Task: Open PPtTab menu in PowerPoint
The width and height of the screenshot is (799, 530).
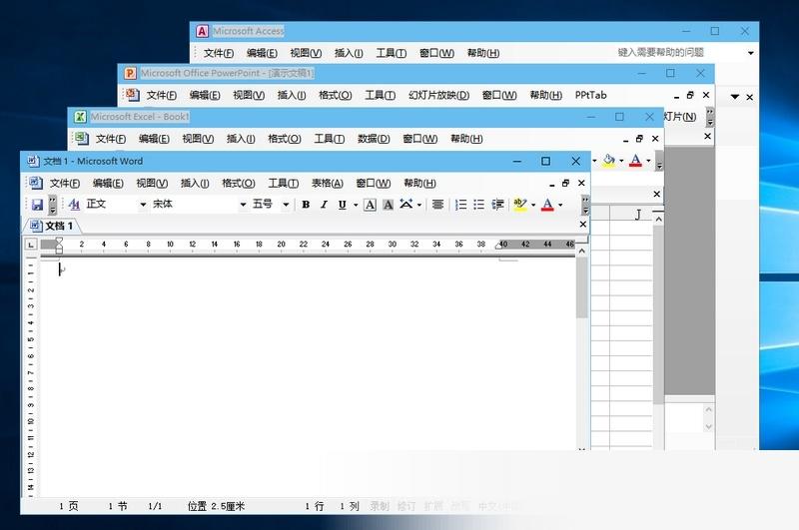Action: click(590, 95)
